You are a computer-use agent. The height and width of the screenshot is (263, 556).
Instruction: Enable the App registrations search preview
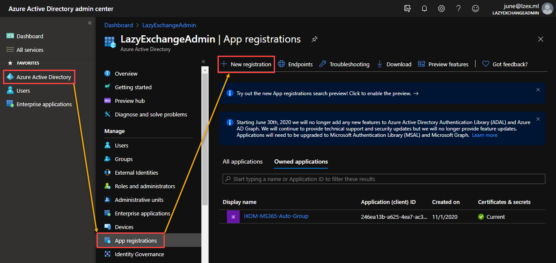point(327,93)
